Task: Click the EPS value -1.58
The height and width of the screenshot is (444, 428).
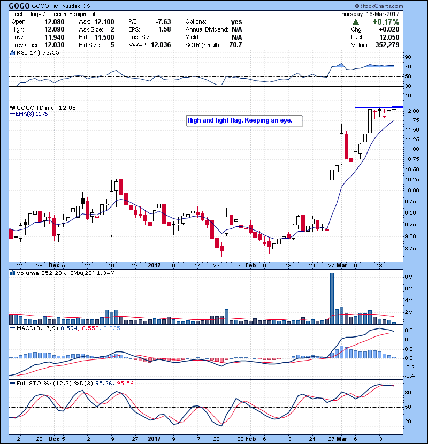Action: (x=163, y=29)
